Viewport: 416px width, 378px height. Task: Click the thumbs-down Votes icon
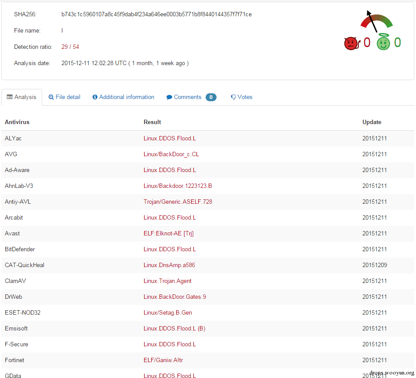click(x=233, y=97)
